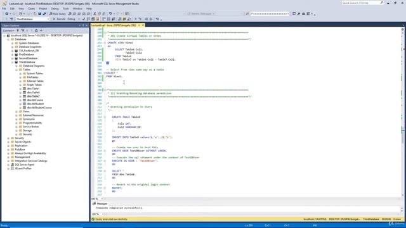Collapse the Databases tree node
The height and width of the screenshot is (228, 406).
[x=8, y=39]
